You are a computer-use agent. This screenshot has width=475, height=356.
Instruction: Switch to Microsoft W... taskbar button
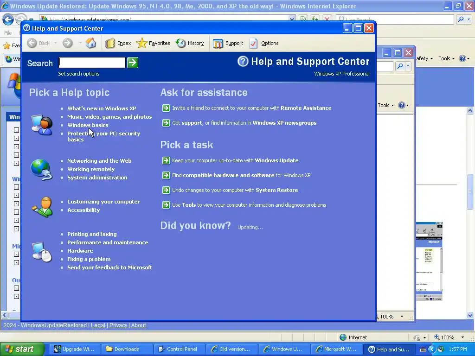tap(336, 349)
